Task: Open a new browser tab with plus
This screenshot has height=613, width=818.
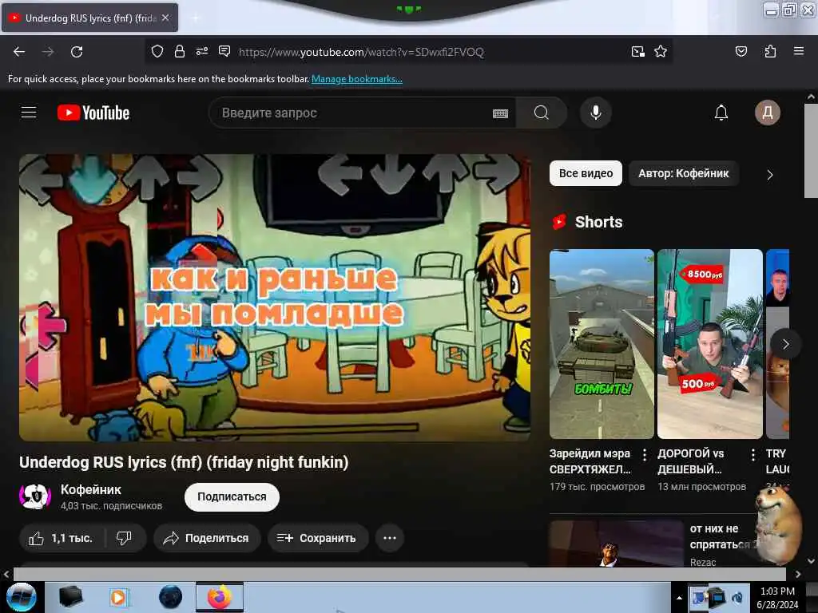Action: (x=196, y=18)
